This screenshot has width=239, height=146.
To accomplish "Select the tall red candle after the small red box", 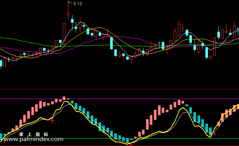I will 214,47.
